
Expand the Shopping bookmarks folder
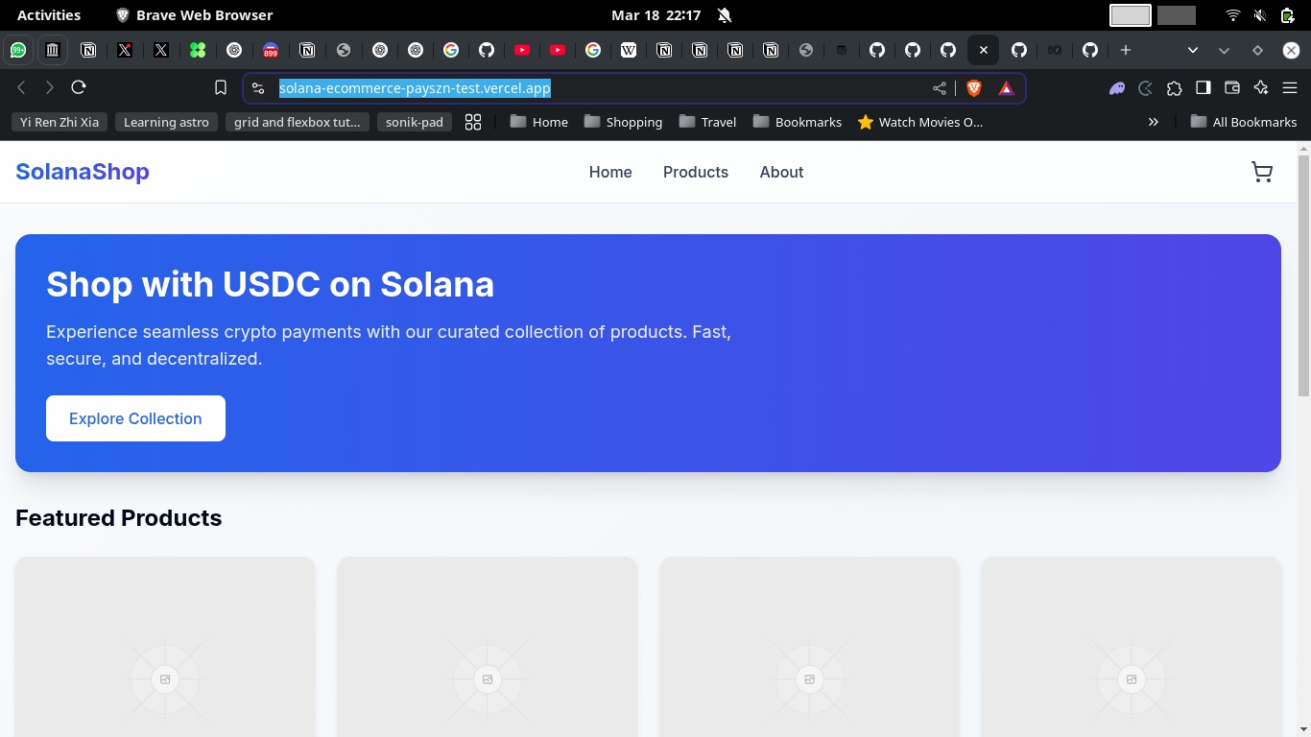pyautogui.click(x=623, y=122)
